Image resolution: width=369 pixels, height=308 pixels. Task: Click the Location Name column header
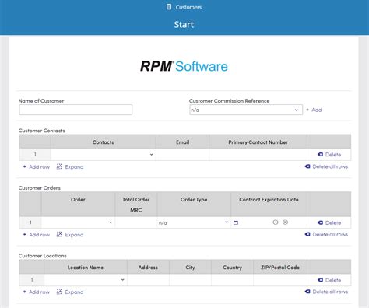click(x=86, y=268)
